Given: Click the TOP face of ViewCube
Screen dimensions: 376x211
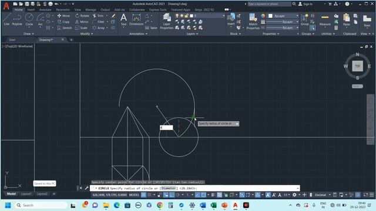Looking at the screenshot, I should pos(357,66).
